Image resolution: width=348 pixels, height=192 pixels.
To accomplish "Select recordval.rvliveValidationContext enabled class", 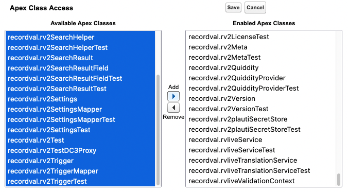I will (261, 181).
